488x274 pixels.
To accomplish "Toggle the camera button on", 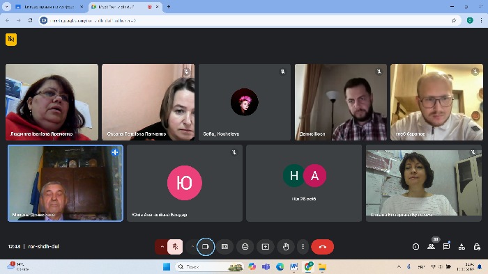I will point(206,247).
